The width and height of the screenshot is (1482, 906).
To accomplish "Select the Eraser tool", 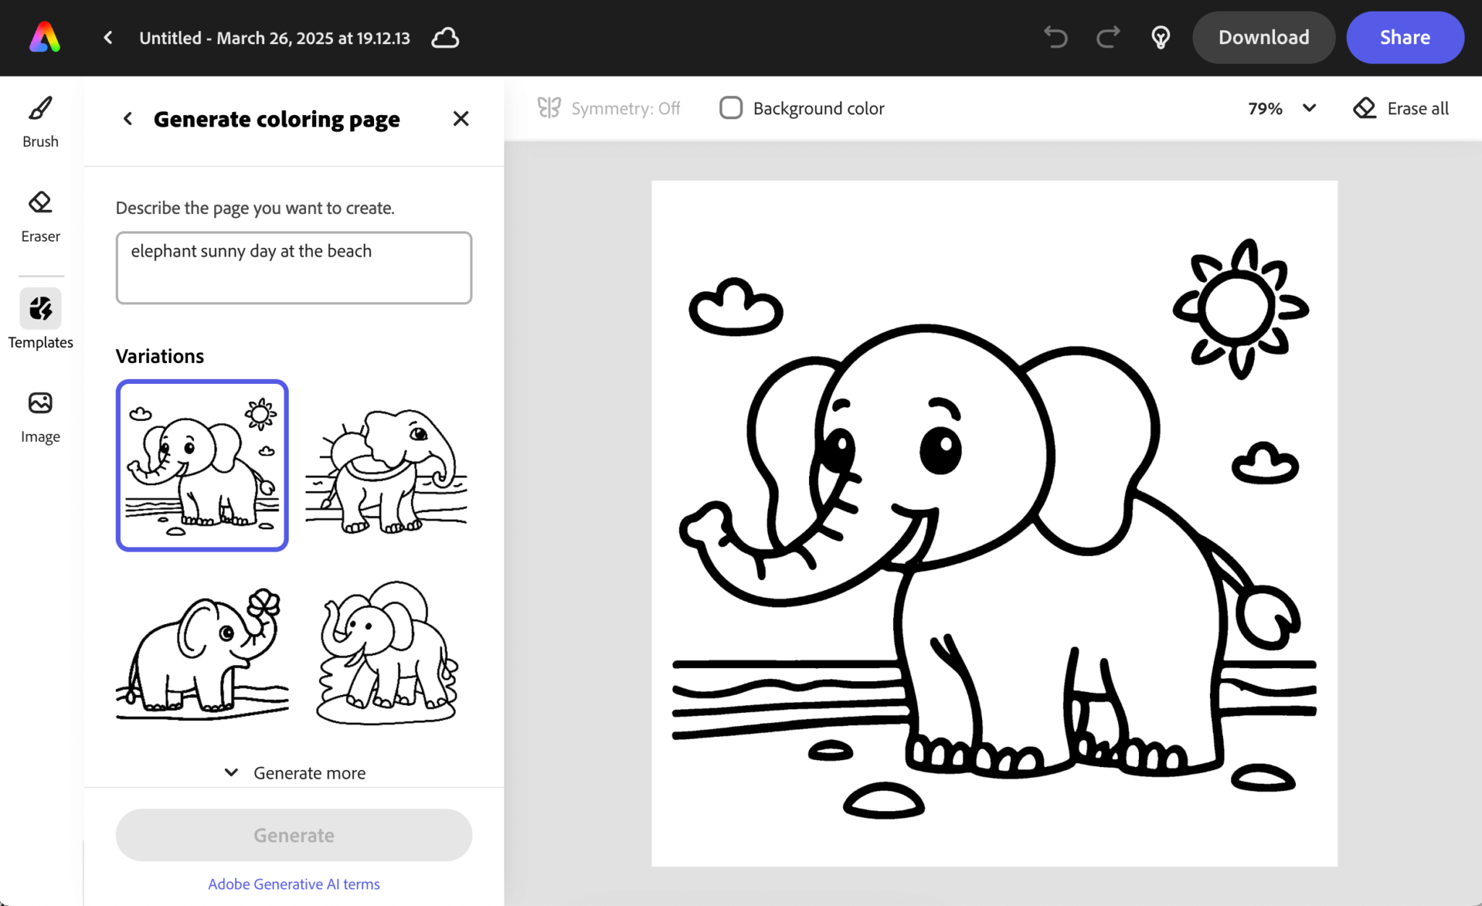I will 41,215.
